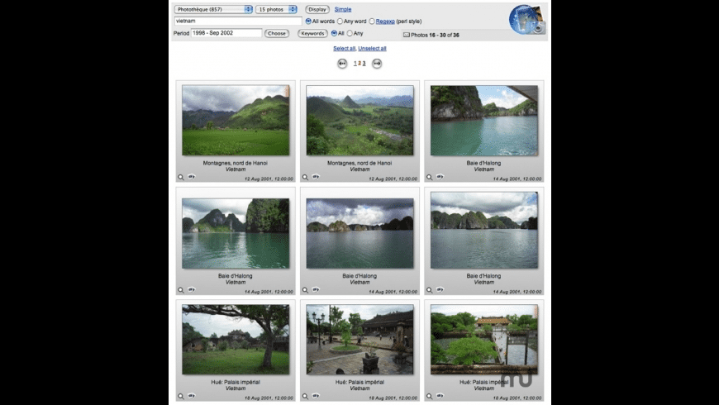
Task: Click the Select all link
Action: coord(345,48)
